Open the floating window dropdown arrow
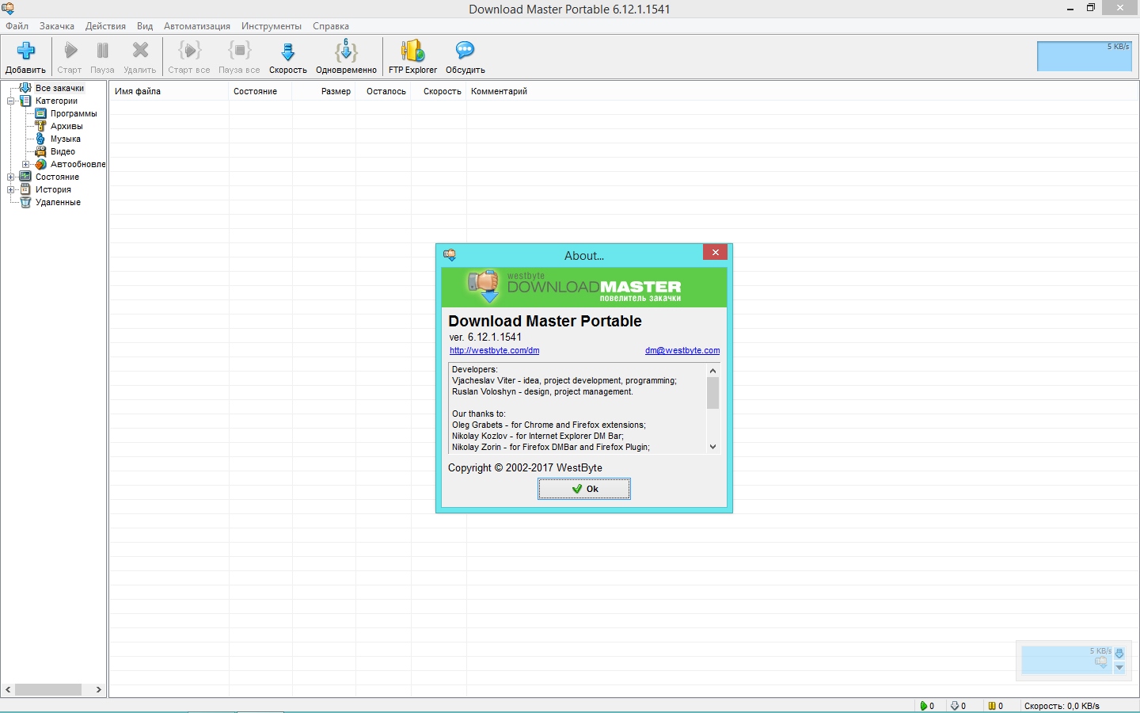This screenshot has height=713, width=1140. click(x=1119, y=668)
